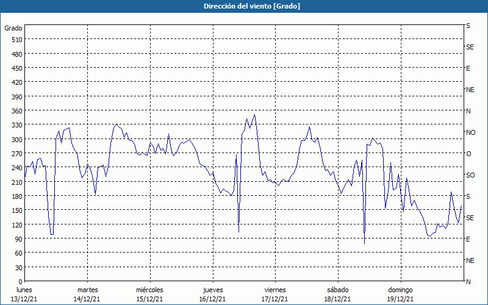Screen dimensions: 488x305
Task: Select the date 15/12/21
Action: 149,299
